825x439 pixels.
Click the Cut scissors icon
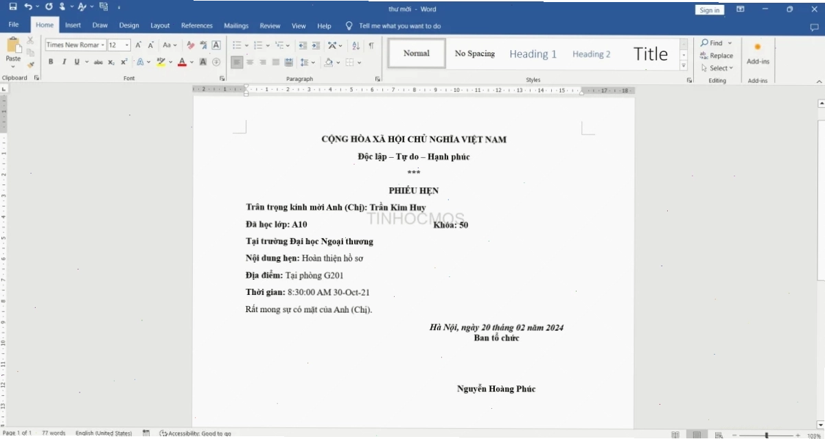pos(30,40)
